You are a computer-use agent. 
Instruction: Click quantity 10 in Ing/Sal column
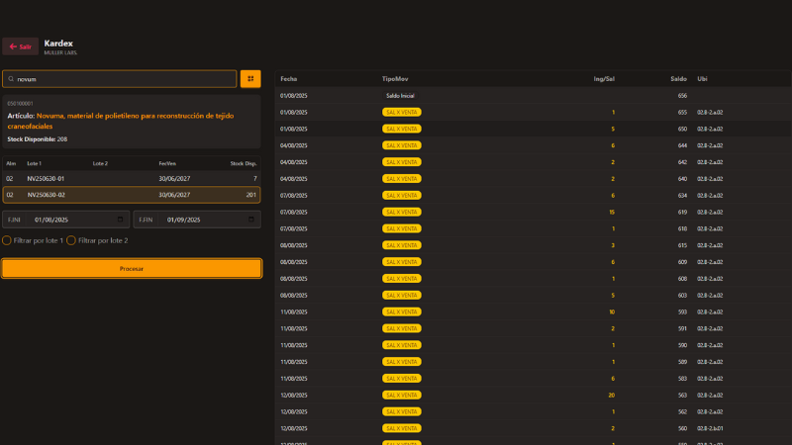click(x=612, y=312)
